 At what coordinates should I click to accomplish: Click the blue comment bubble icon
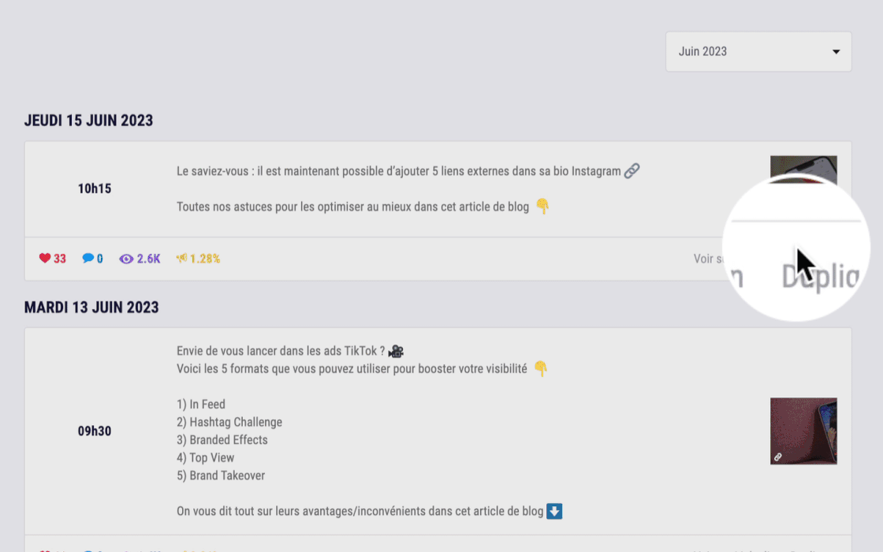pyautogui.click(x=88, y=258)
